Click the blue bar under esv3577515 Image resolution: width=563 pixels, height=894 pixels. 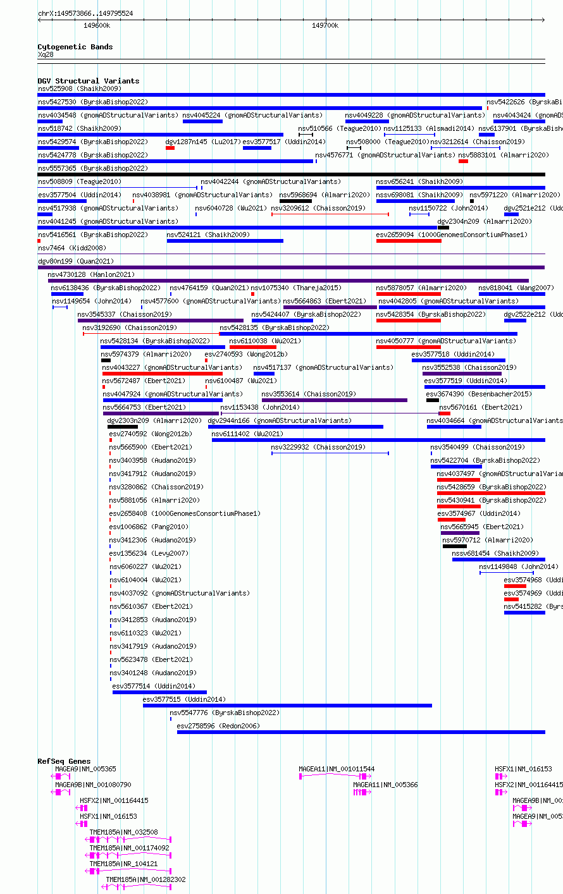click(x=287, y=706)
